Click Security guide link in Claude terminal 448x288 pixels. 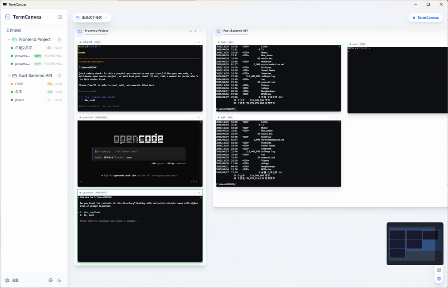tap(87, 91)
